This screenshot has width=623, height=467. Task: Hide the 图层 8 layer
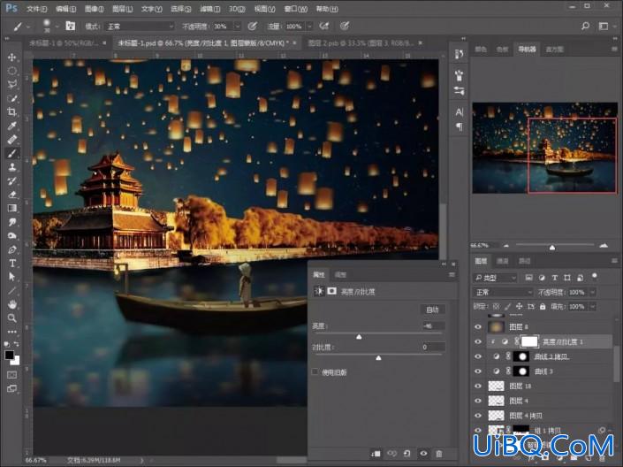[x=478, y=326]
